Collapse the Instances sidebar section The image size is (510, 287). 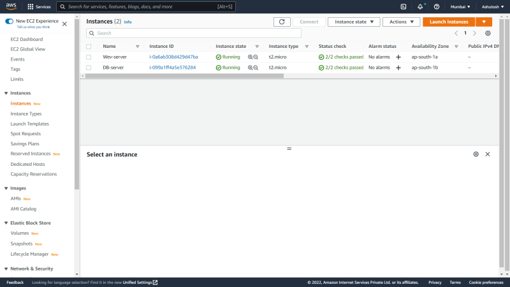pyautogui.click(x=6, y=93)
